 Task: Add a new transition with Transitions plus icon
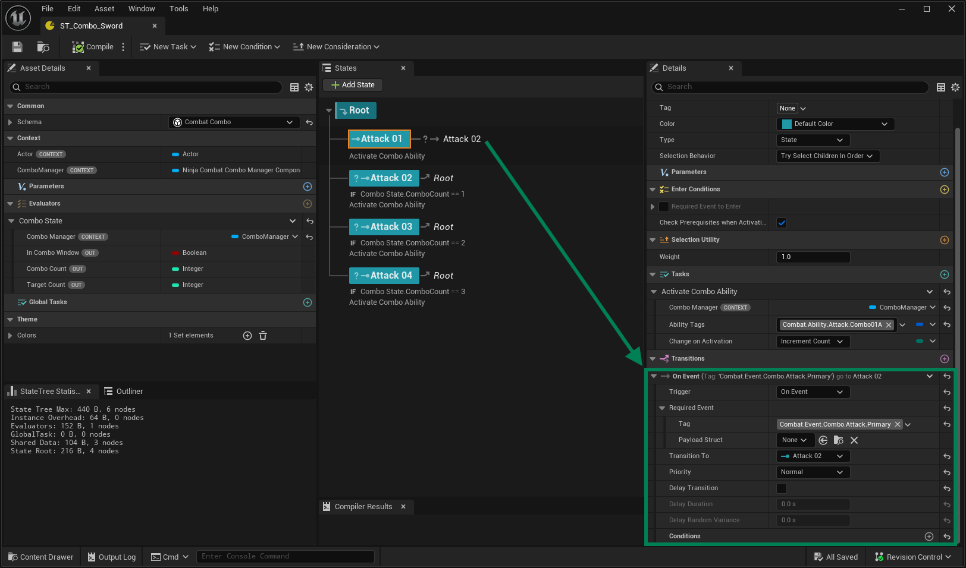tap(944, 359)
